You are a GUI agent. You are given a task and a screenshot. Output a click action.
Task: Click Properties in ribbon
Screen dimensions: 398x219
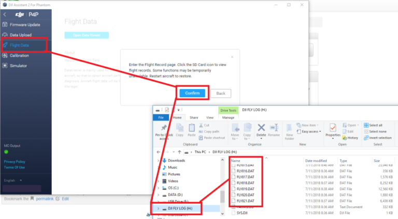(x=333, y=132)
